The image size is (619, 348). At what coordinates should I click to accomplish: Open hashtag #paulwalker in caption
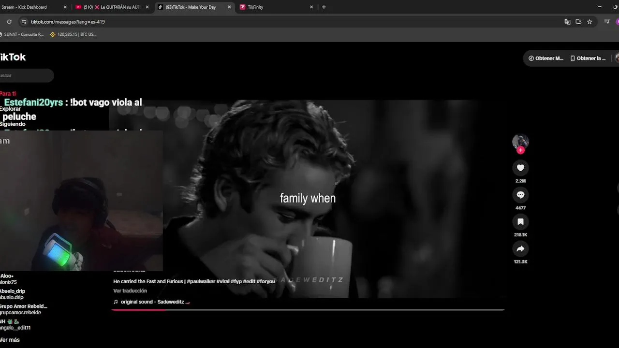coord(201,281)
